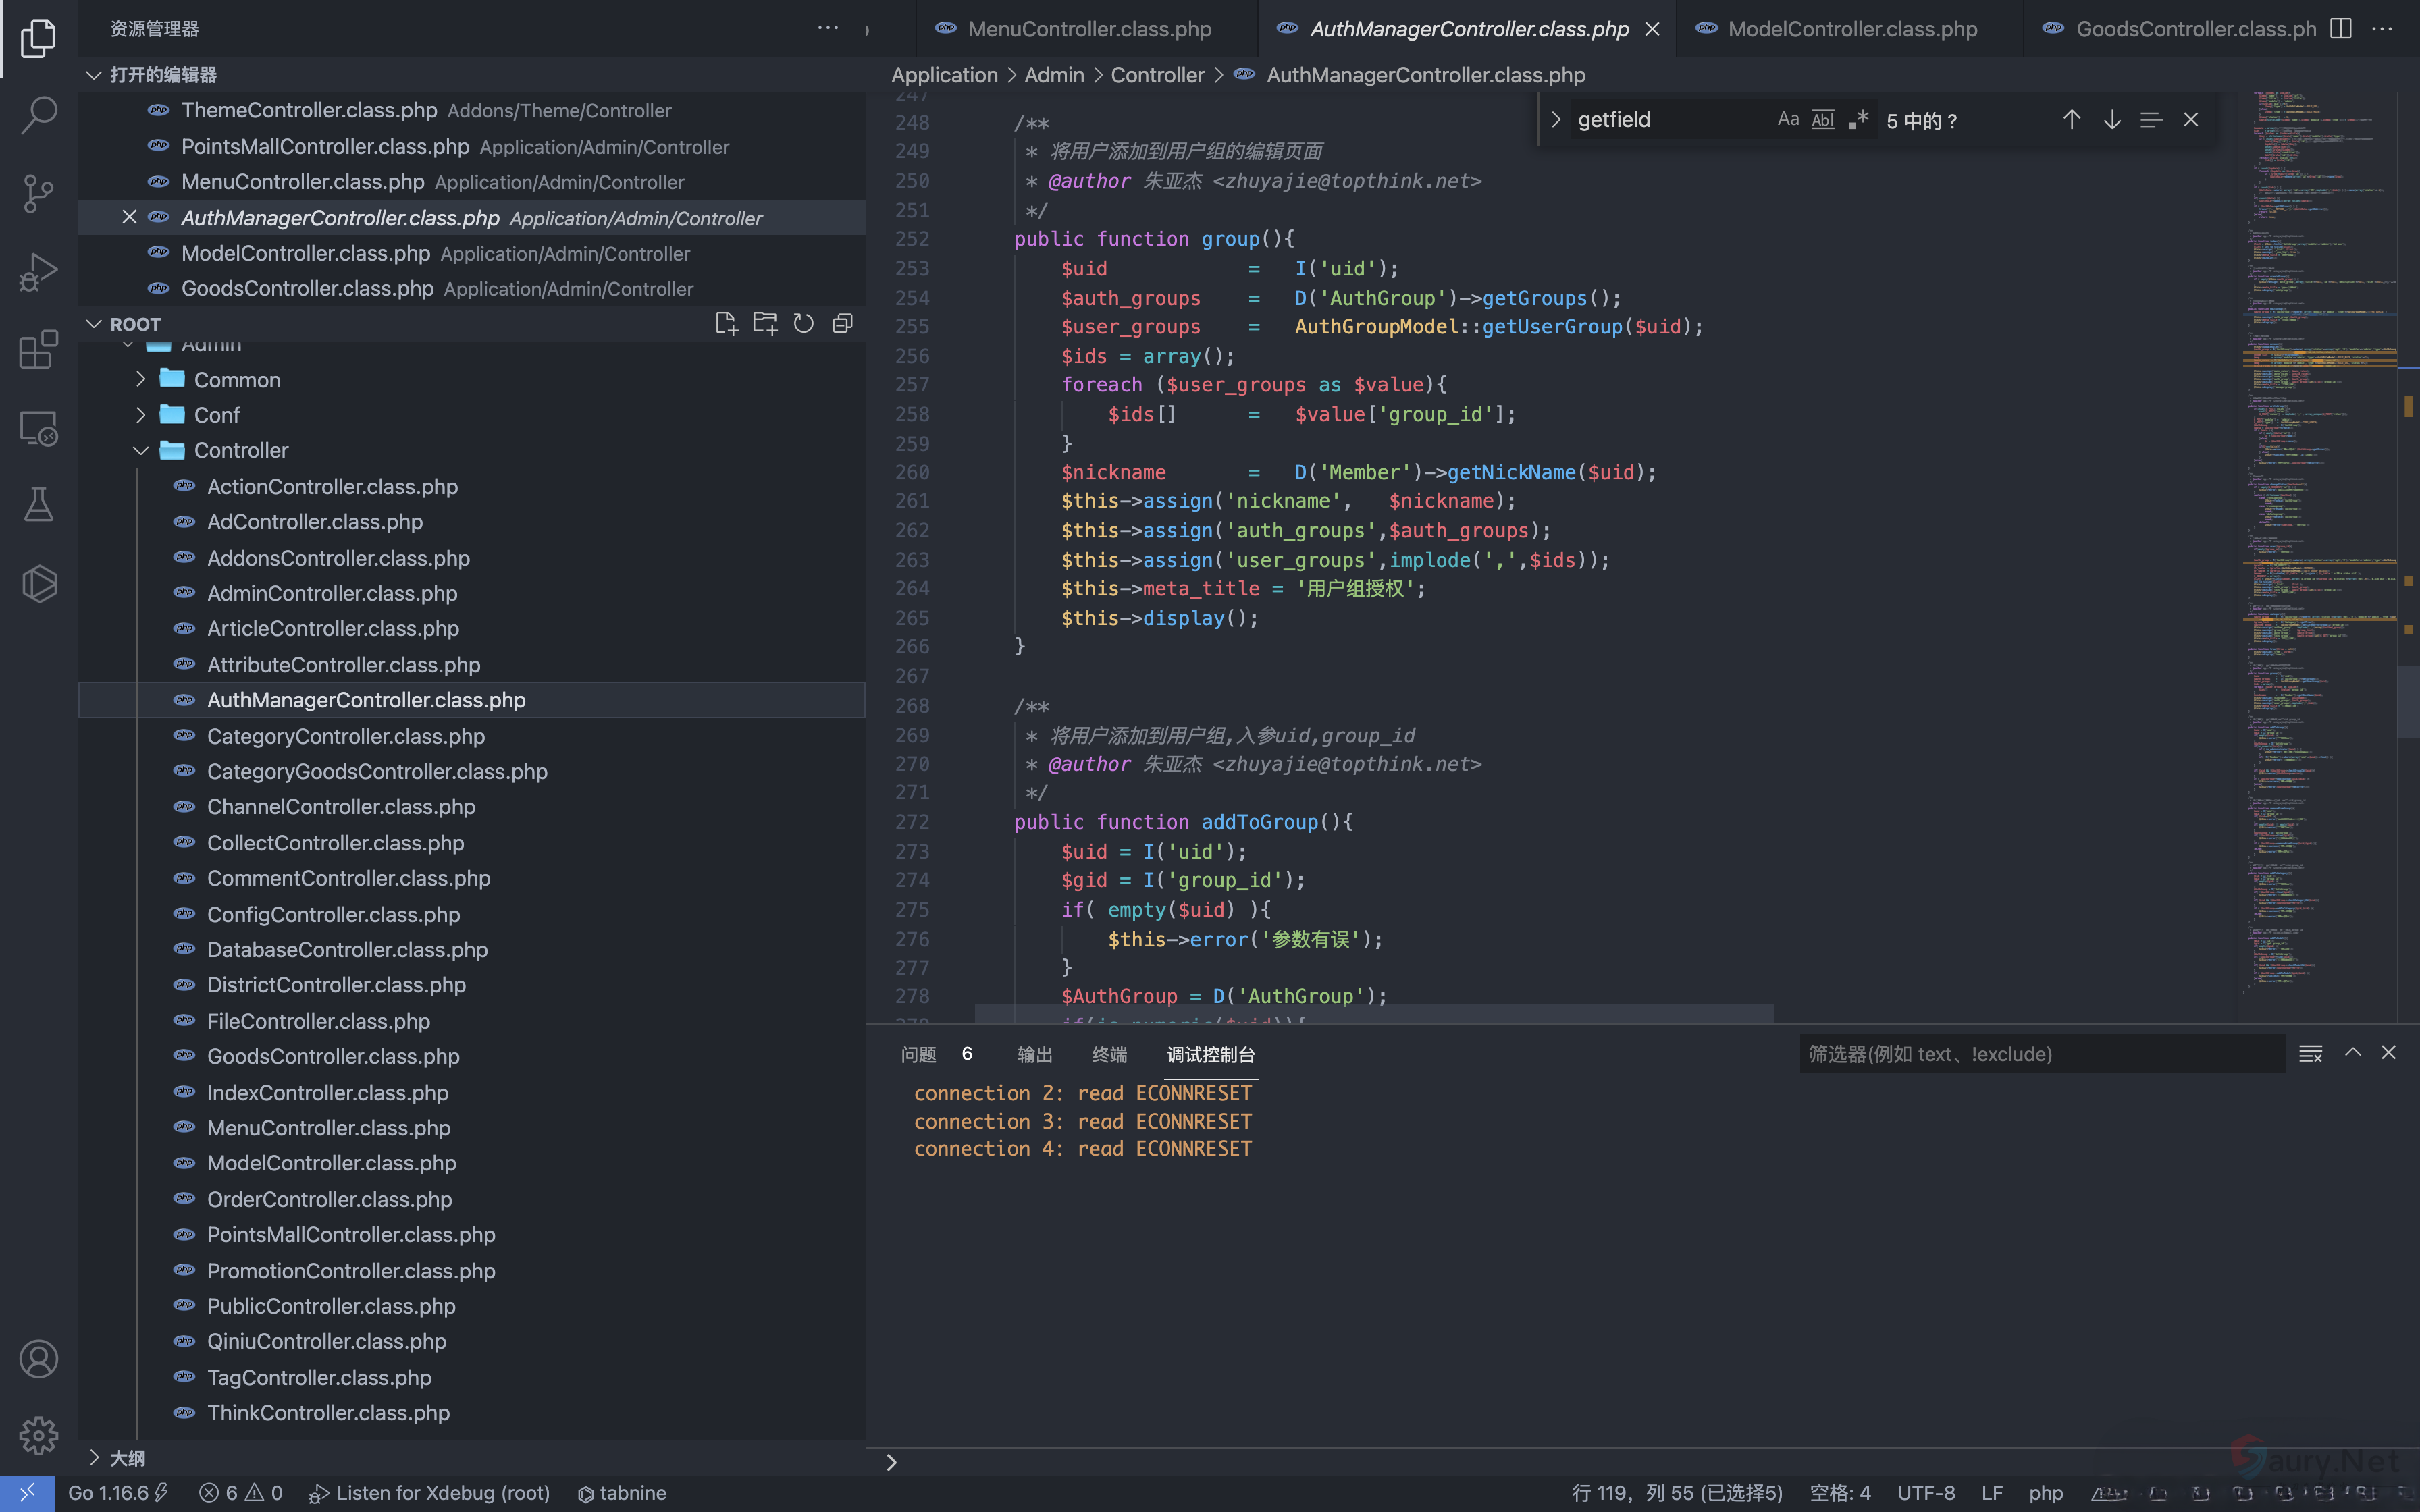Open the Run and Debug view

click(38, 271)
